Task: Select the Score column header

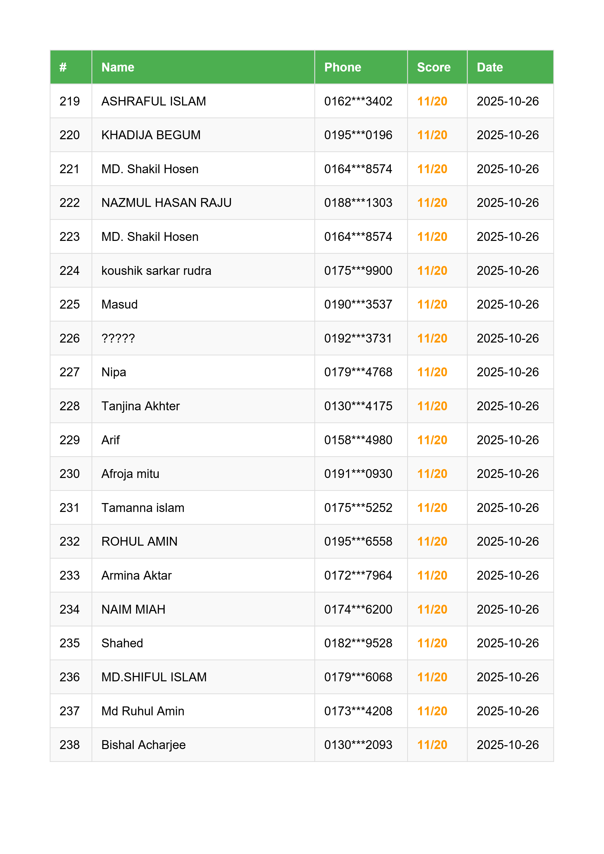Action: [433, 67]
